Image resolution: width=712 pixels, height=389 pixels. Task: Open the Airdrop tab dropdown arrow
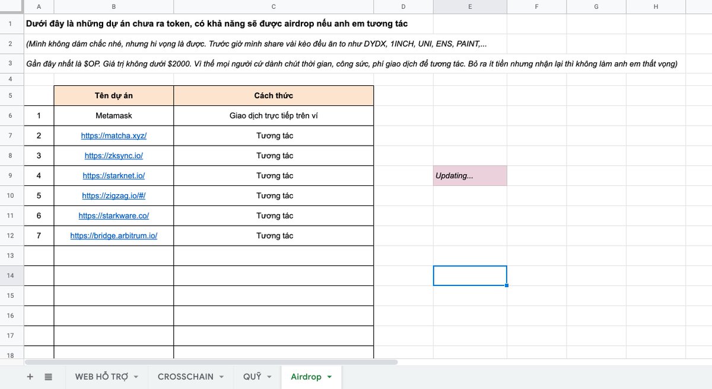329,377
